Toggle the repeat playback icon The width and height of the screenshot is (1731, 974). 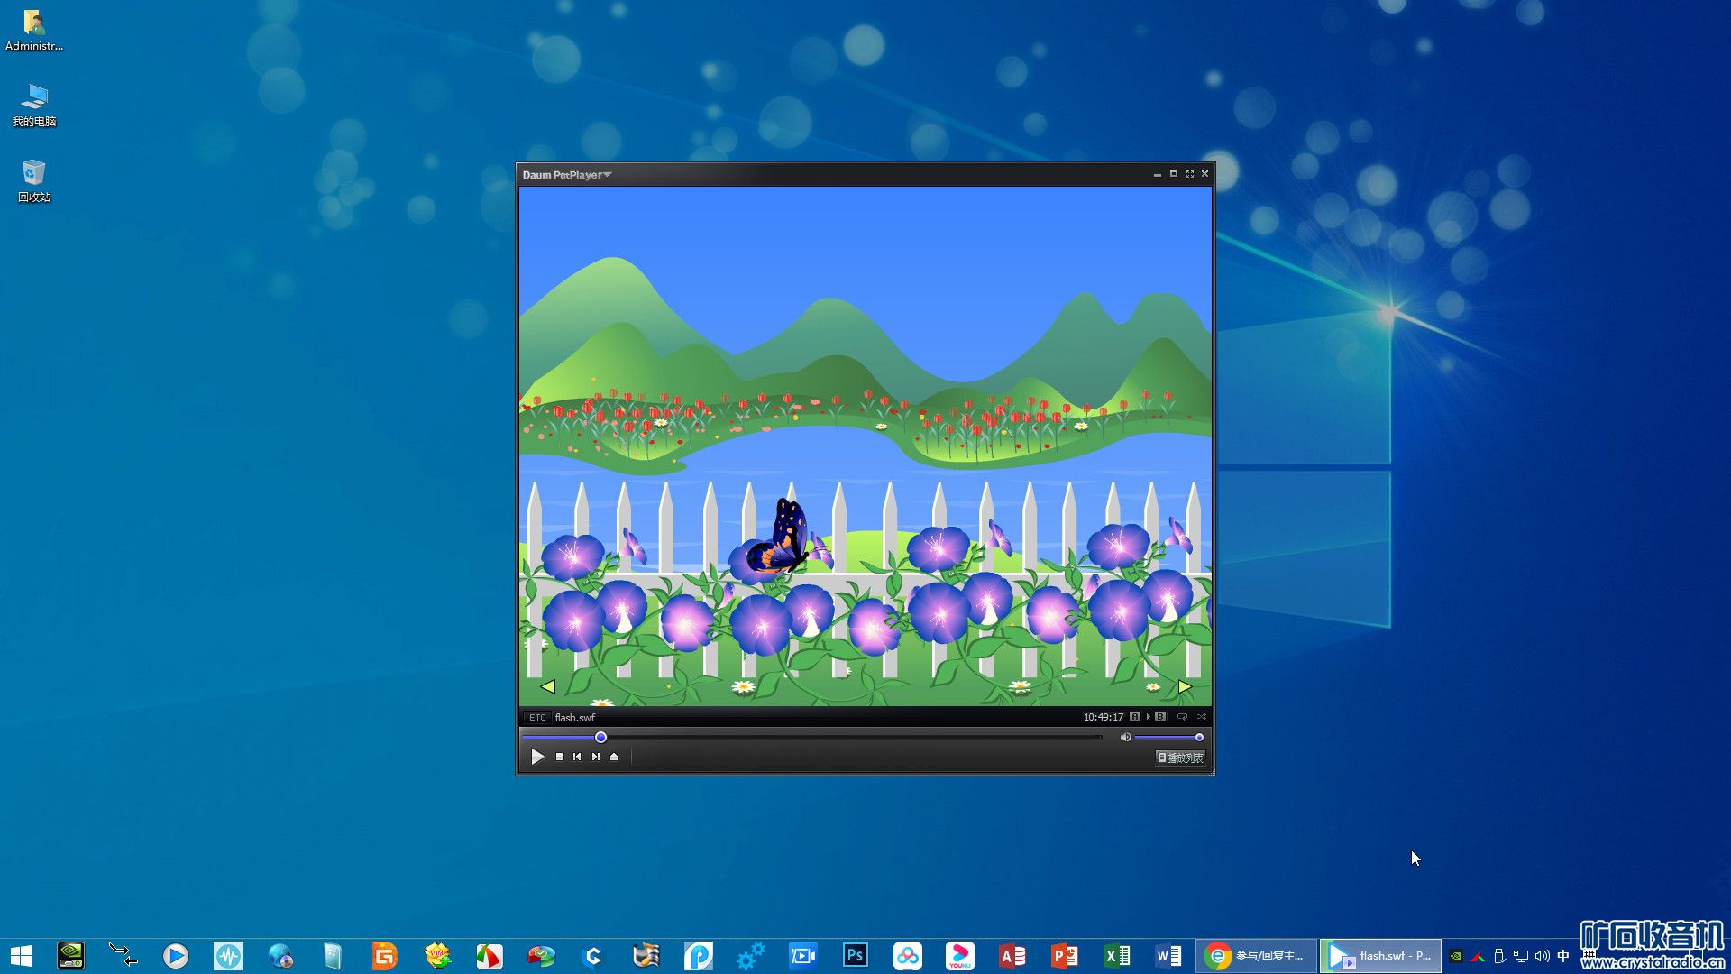(1182, 717)
